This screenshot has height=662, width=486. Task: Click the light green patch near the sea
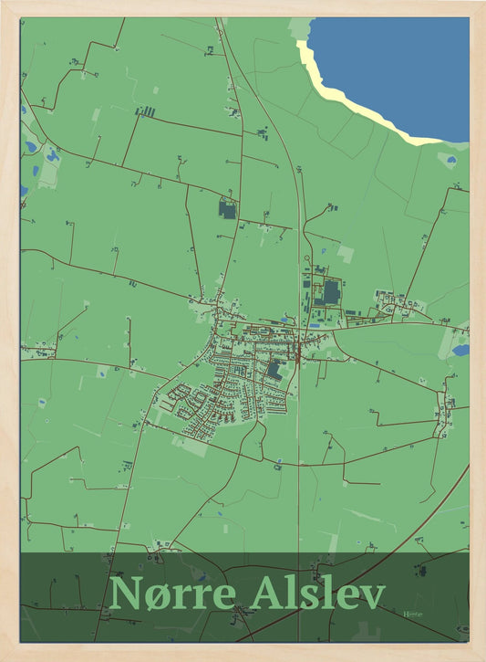302,28
